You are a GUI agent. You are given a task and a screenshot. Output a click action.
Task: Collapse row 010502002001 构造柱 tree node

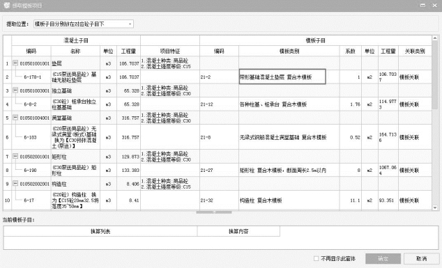(x=15, y=184)
